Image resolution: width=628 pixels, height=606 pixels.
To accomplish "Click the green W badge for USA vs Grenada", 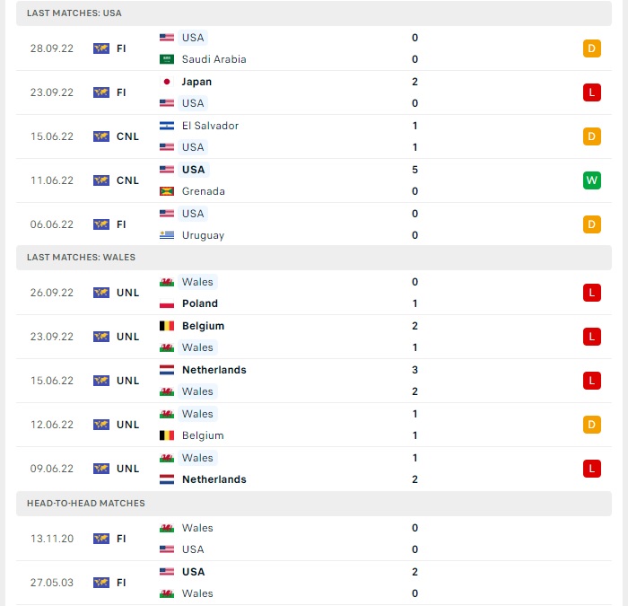I will (591, 180).
